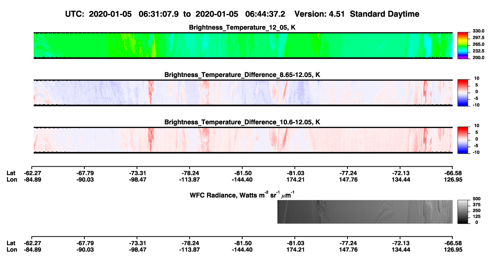Click the 265.0 color scale label

[479, 44]
